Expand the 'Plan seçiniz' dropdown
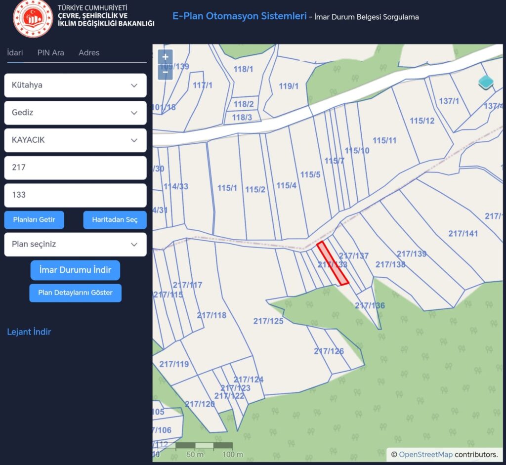 pos(75,245)
